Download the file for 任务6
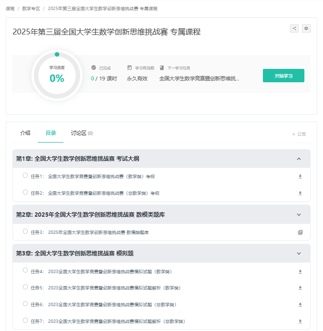323x331 pixels. (x=300, y=305)
